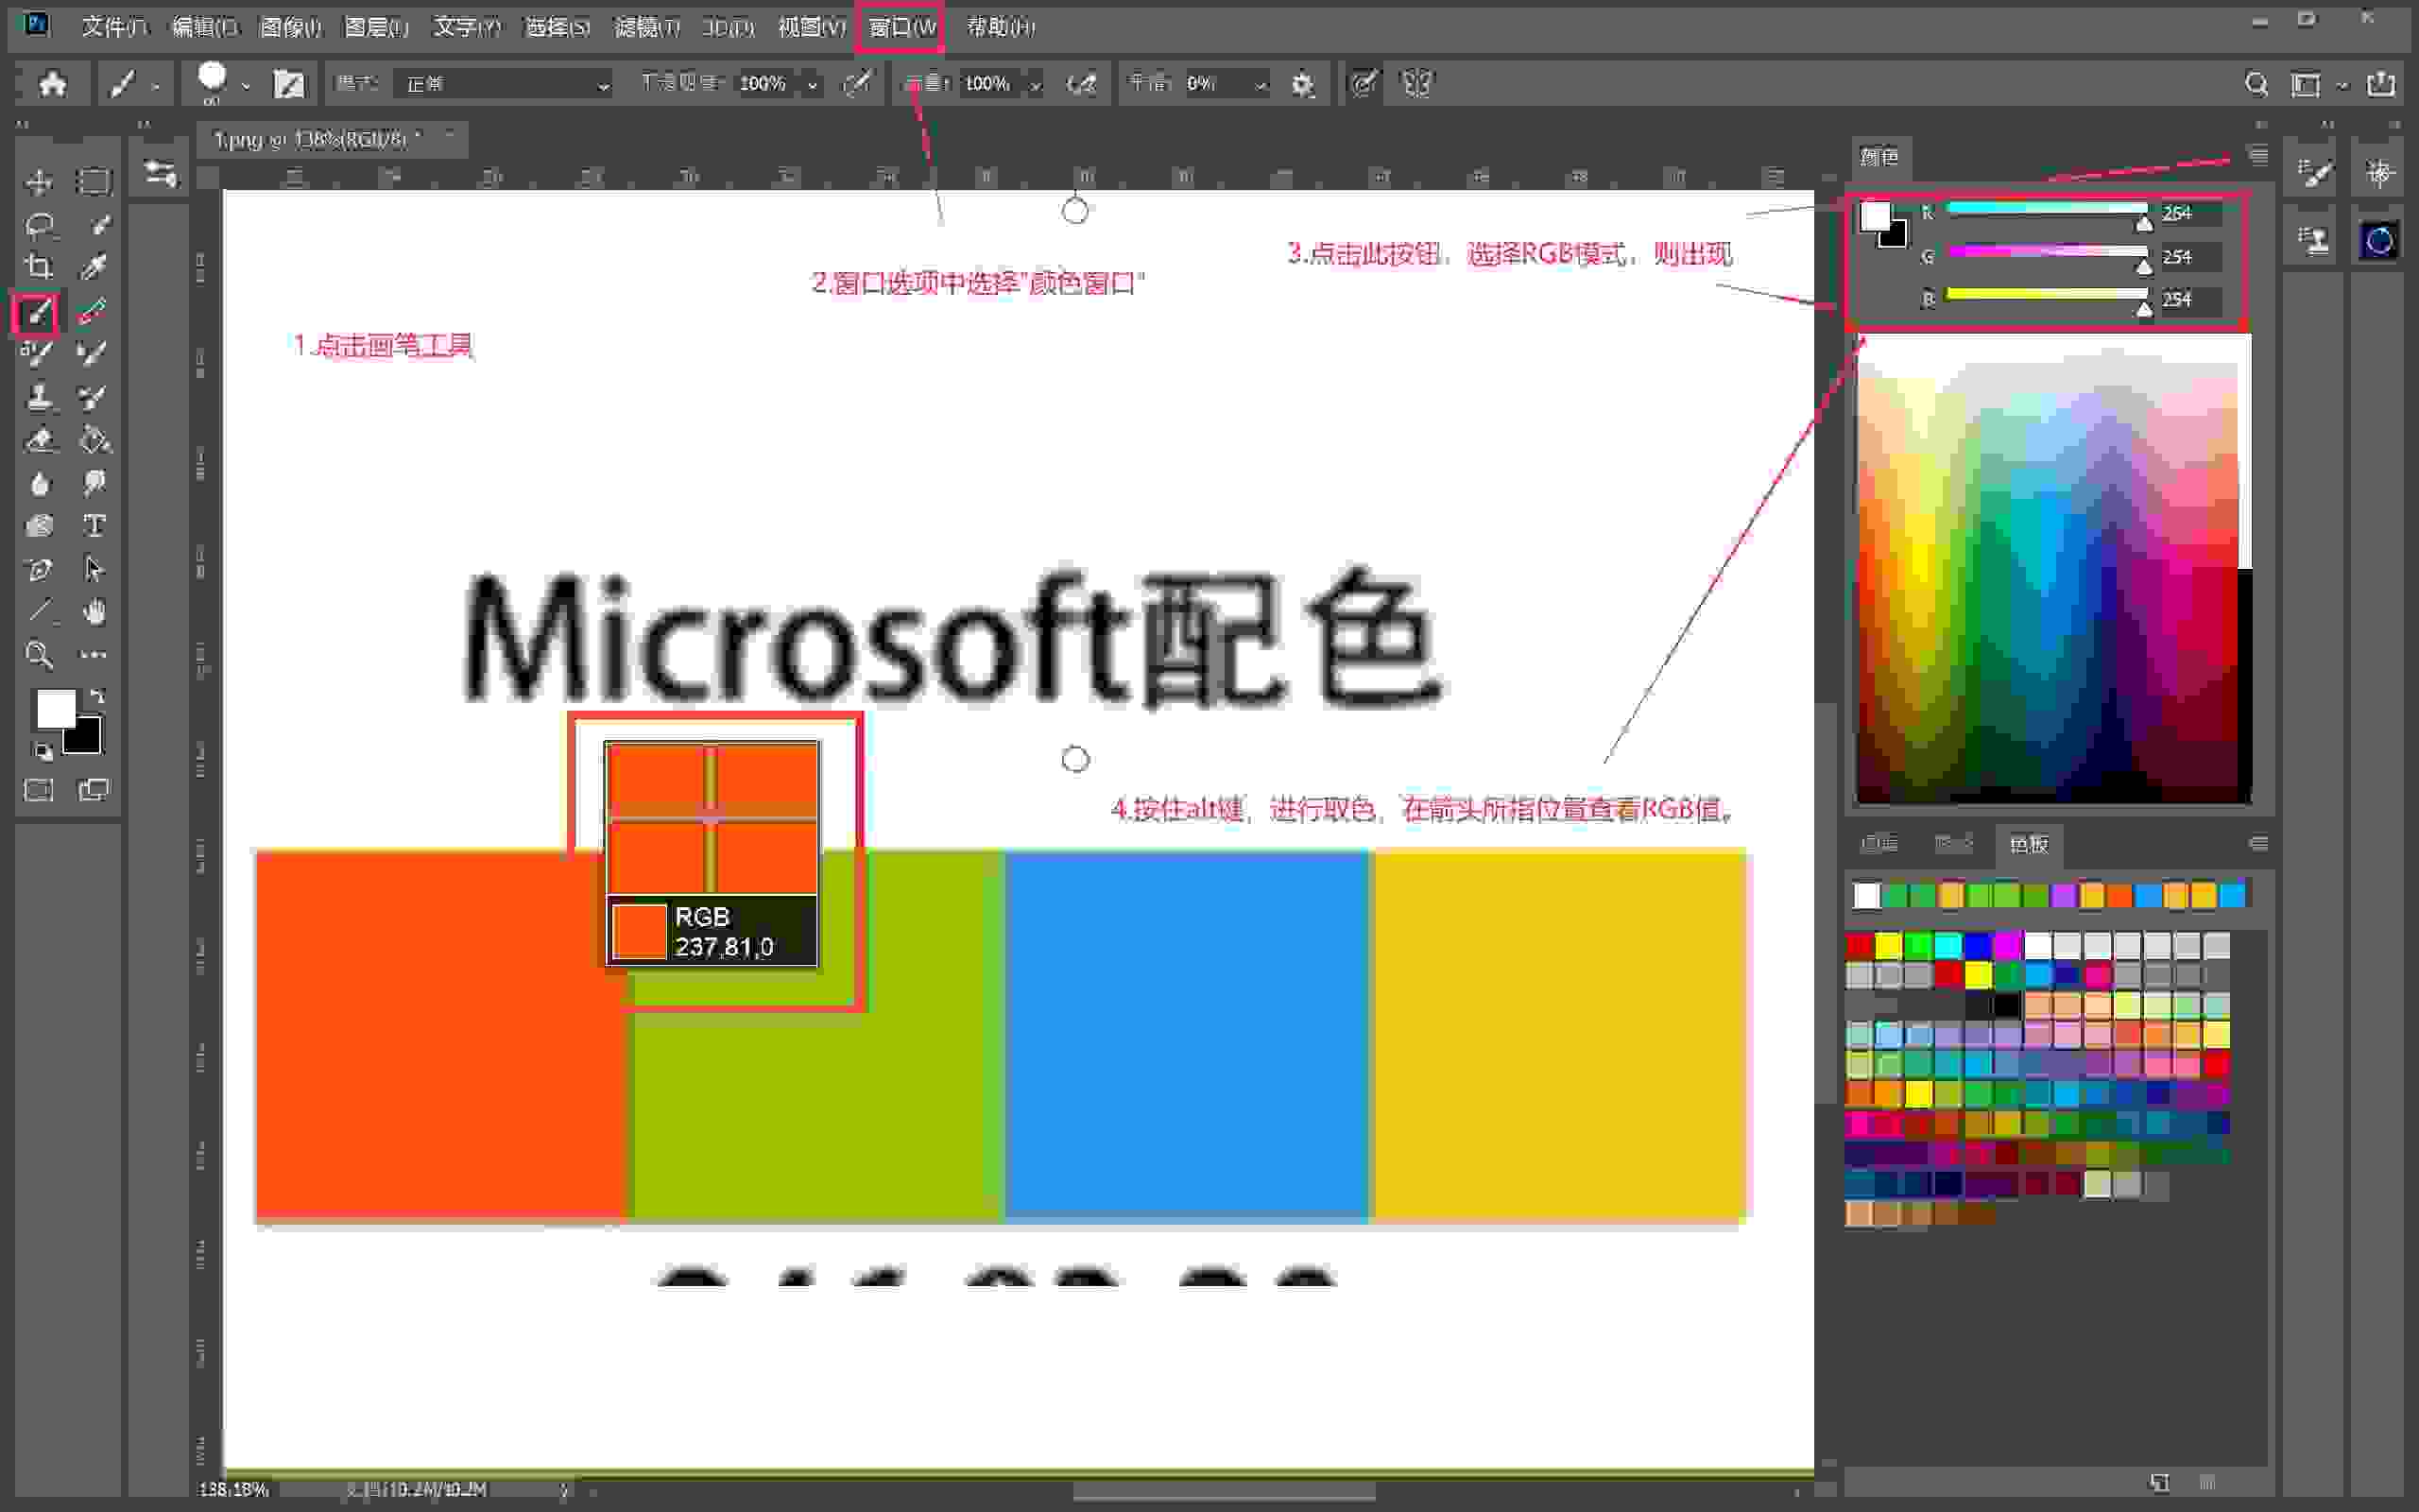This screenshot has height=1512, width=2419.
Task: Open the brush settings panel icon
Action: [289, 84]
